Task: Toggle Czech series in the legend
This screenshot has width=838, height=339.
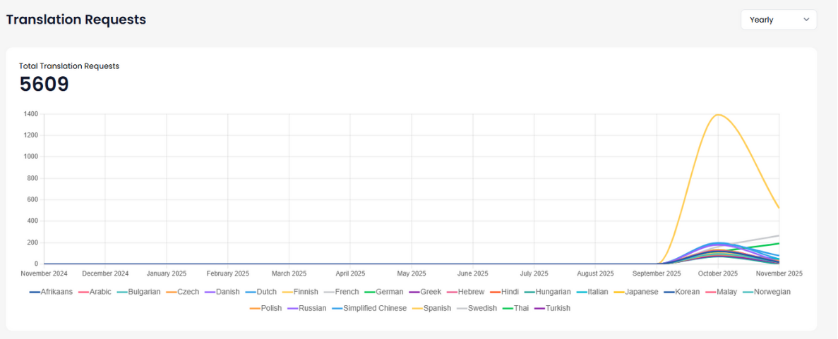Action: point(181,292)
